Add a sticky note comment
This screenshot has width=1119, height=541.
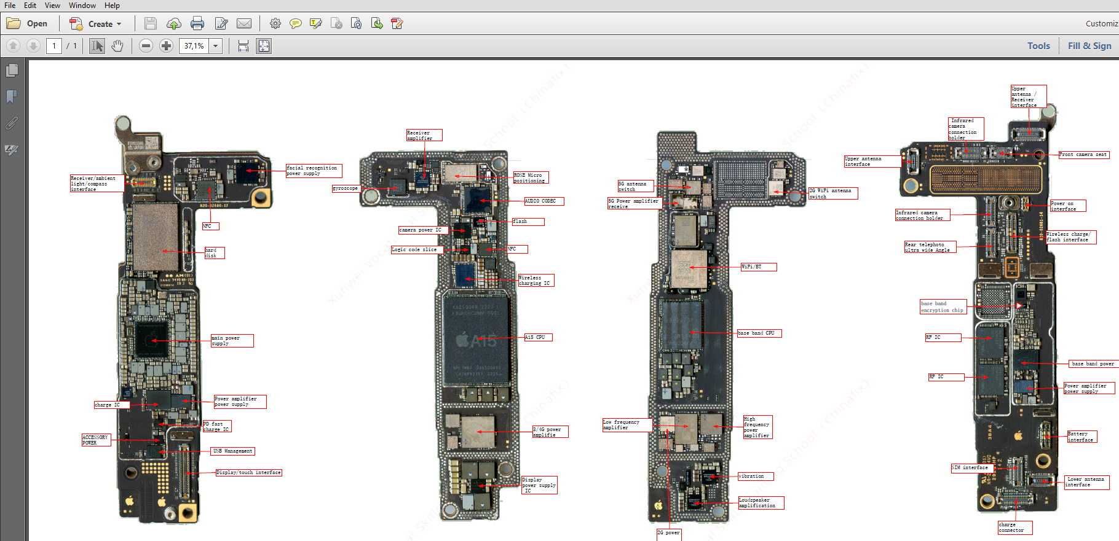click(296, 24)
